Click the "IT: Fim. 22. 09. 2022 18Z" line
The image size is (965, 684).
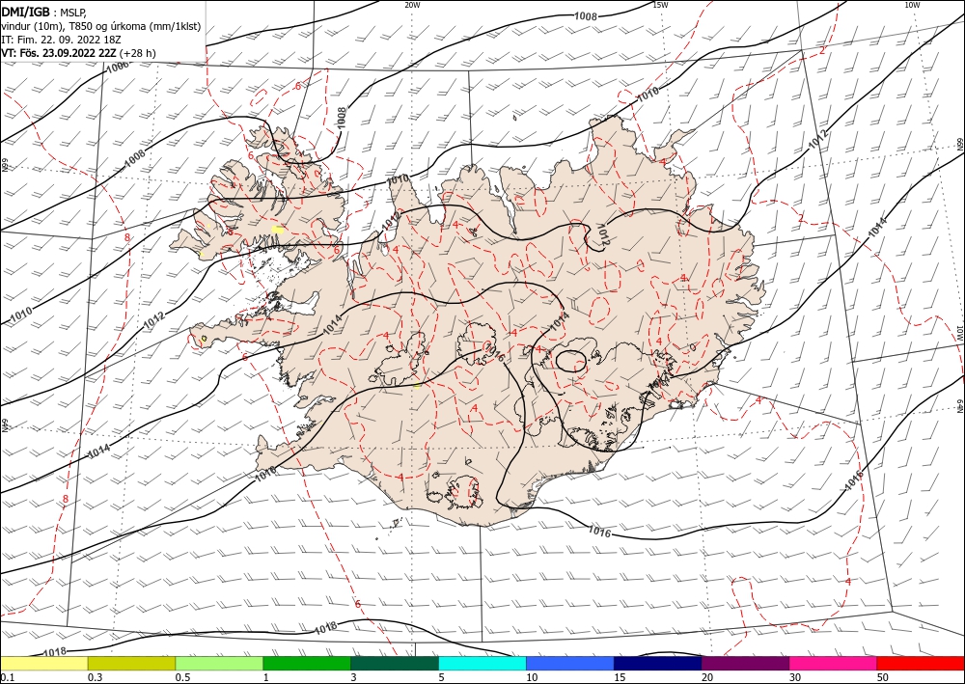coord(61,40)
